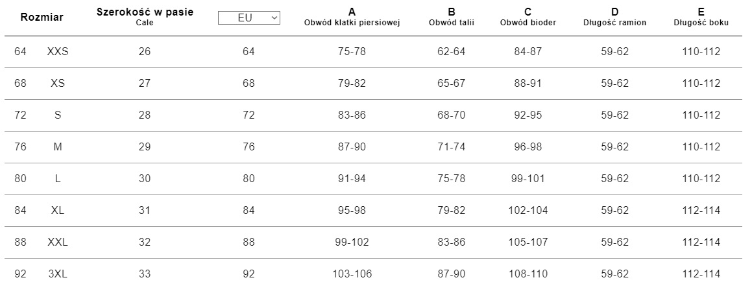Click the XXL size row label

(x=58, y=242)
